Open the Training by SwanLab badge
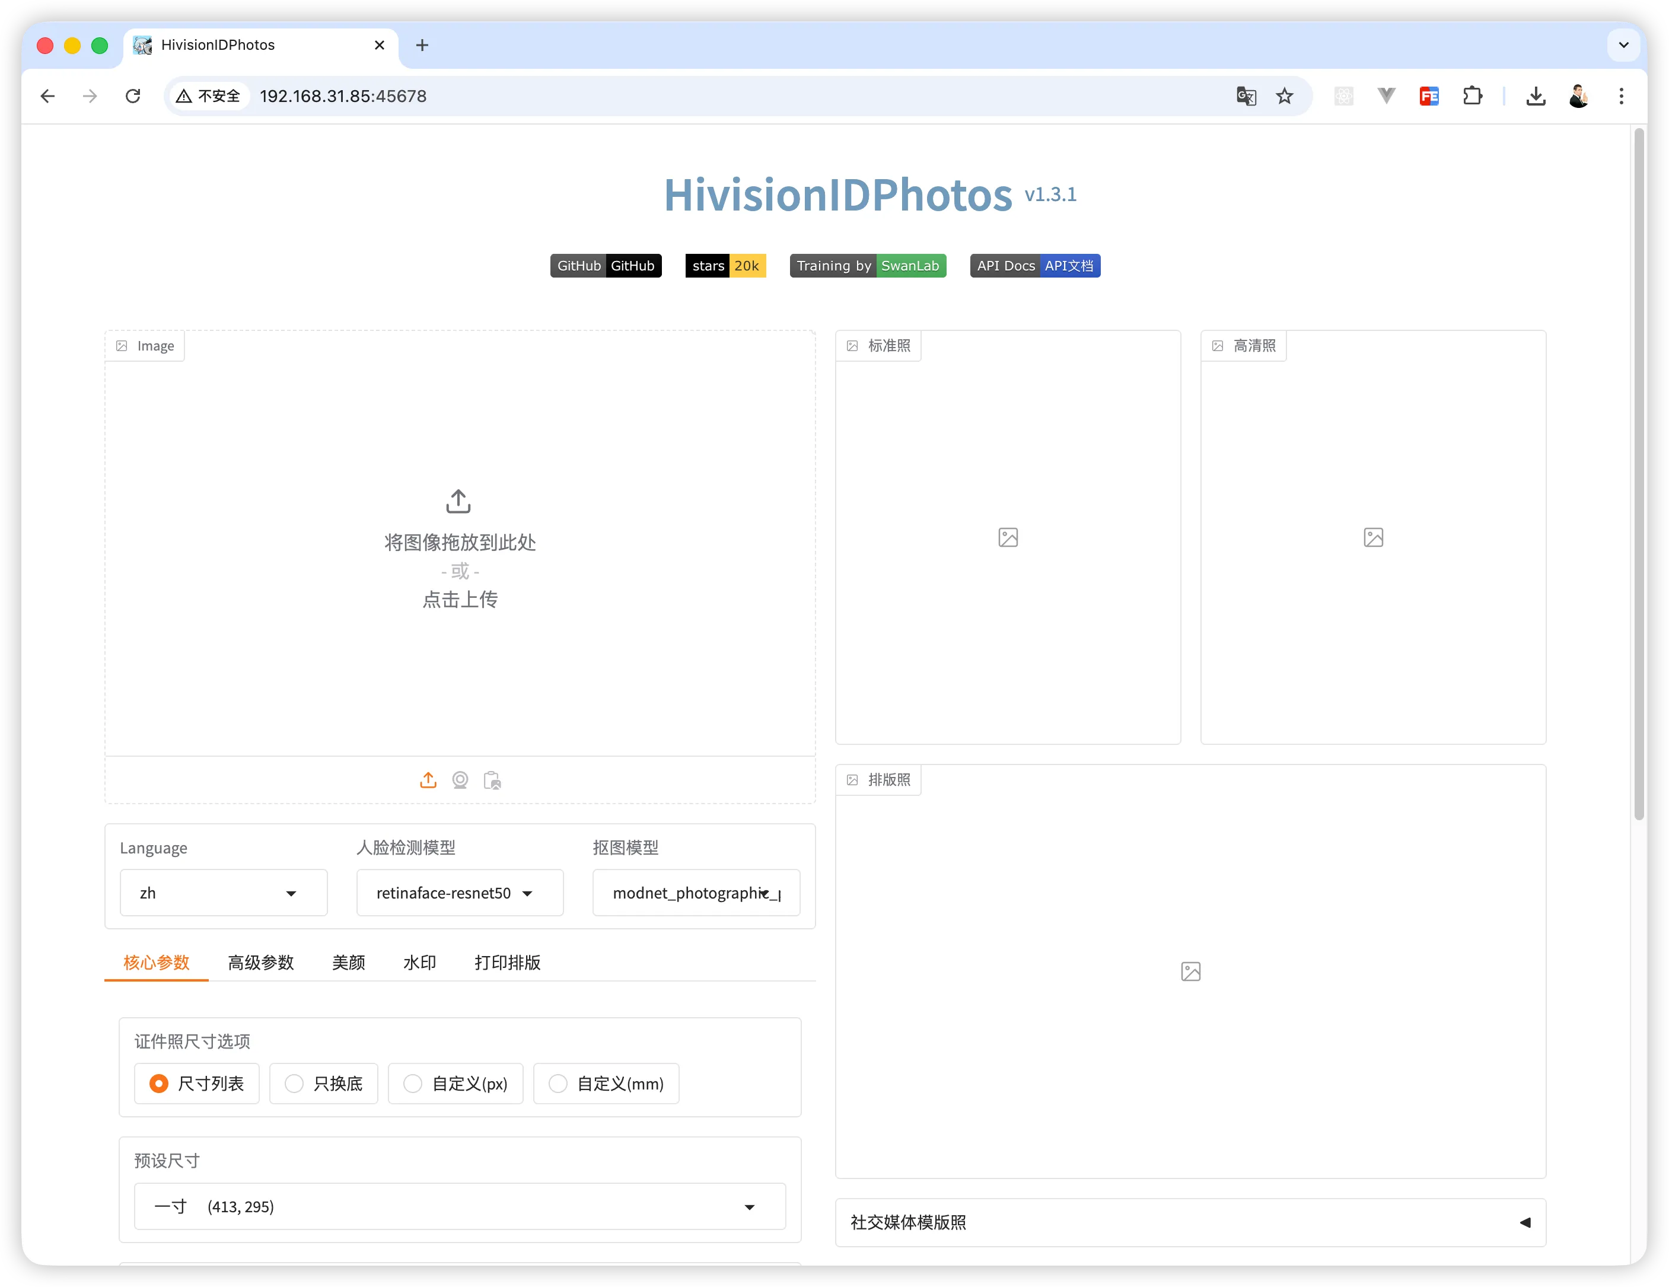Viewport: 1669px width, 1287px height. tap(868, 265)
